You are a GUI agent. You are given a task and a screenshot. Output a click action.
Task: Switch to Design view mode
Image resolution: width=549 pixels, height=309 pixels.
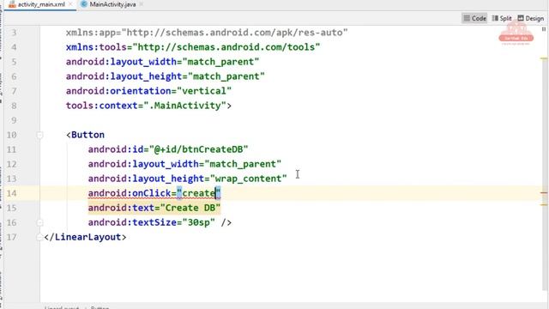click(530, 18)
